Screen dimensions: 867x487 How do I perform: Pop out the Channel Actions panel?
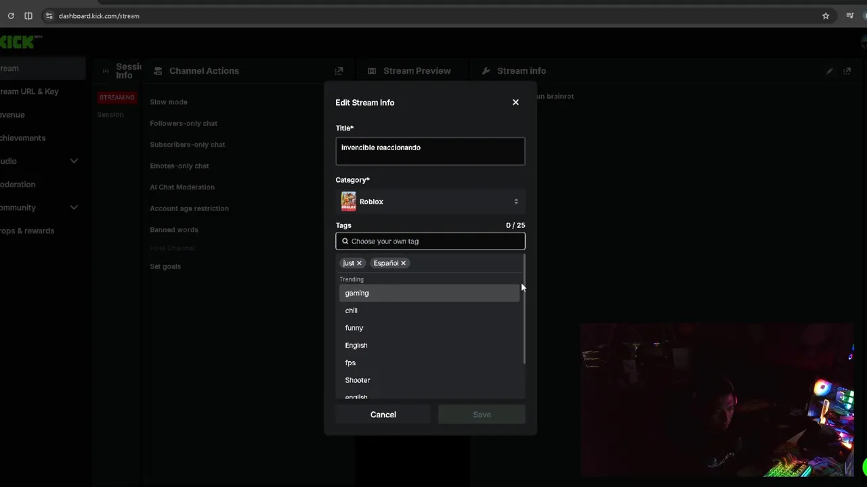point(339,71)
